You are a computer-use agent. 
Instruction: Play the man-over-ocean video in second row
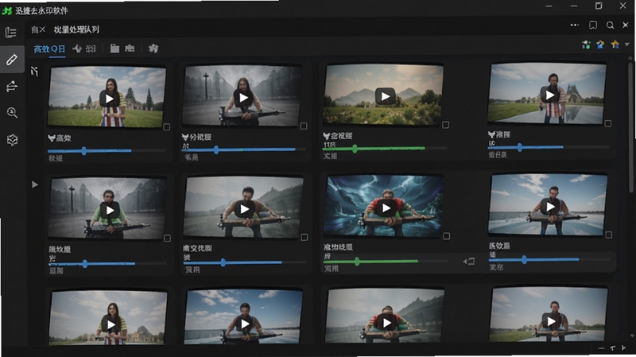[x=549, y=207]
